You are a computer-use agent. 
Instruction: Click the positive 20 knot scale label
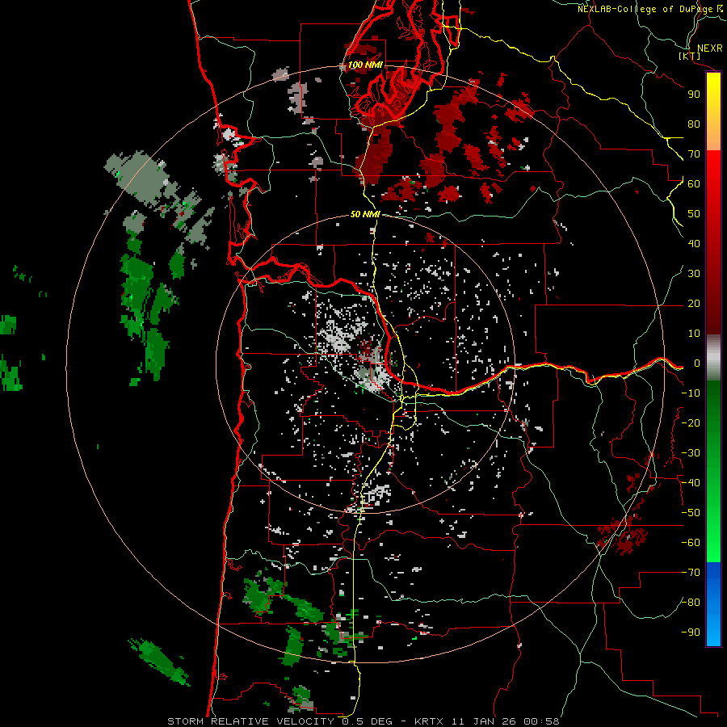[x=694, y=304]
